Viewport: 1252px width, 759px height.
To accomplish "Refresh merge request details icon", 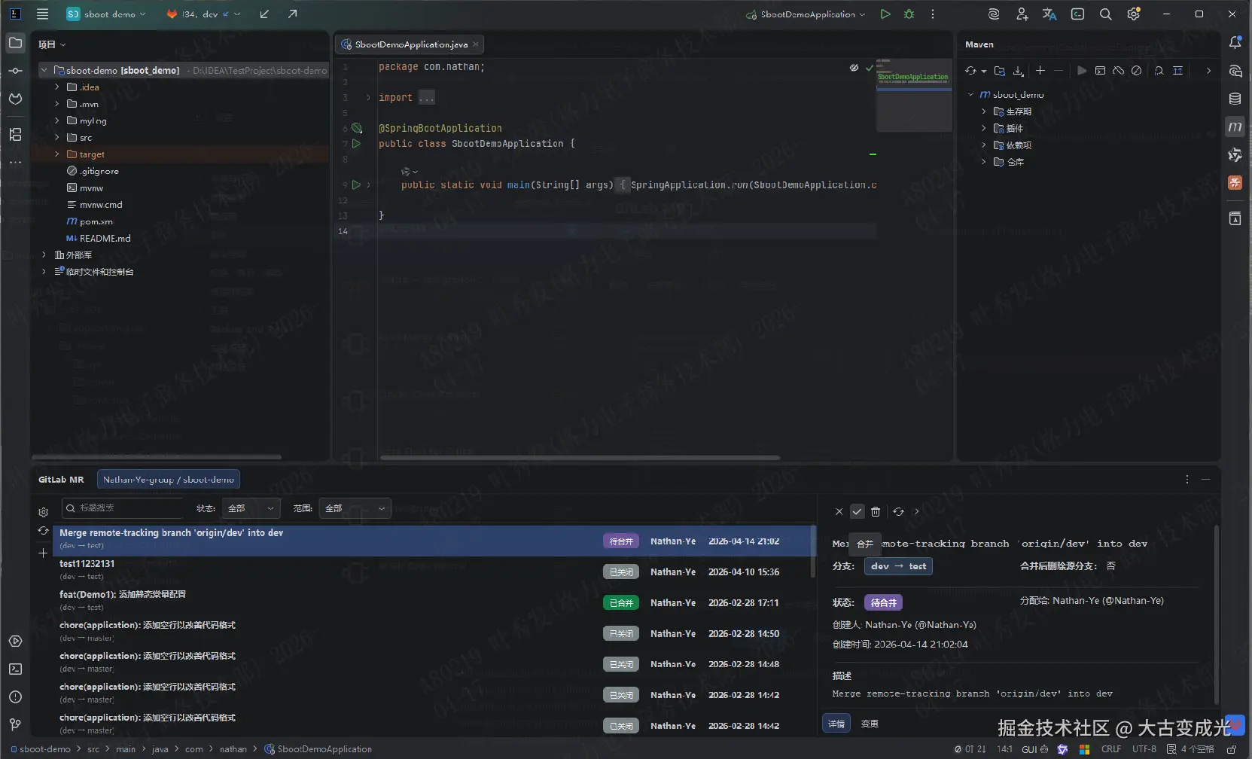I will pos(898,511).
